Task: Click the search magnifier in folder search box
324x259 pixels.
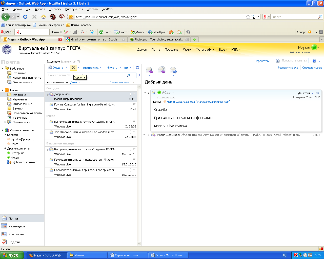Action: [x=128, y=75]
